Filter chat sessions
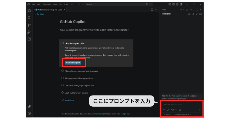The width and height of the screenshot is (229, 119). click(x=197, y=14)
